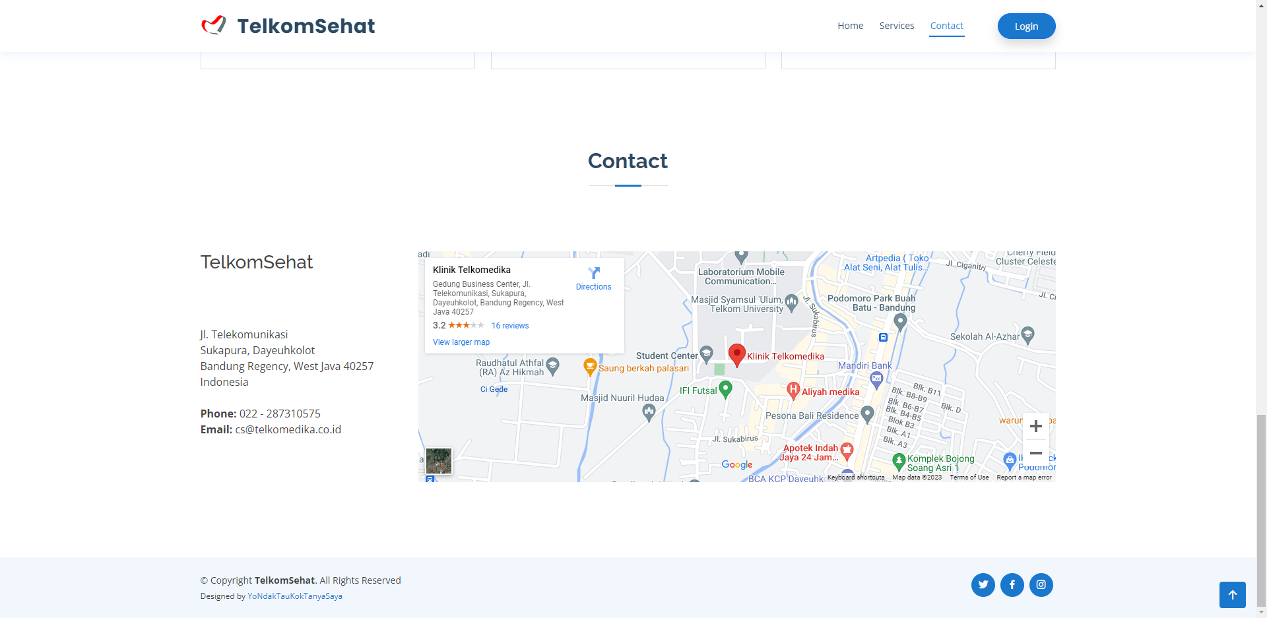Open the YoNdakTauKokTanyaSaya designer link

(295, 596)
